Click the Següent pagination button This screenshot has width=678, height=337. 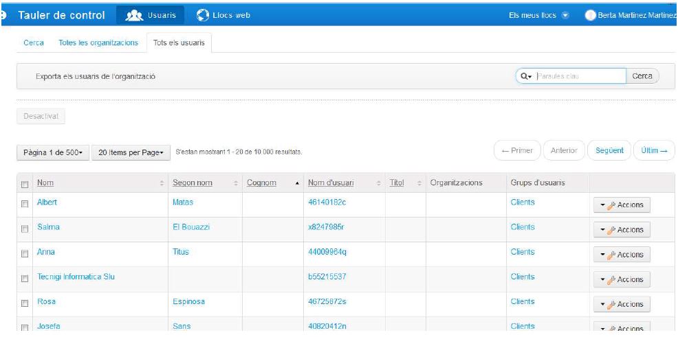pos(609,150)
